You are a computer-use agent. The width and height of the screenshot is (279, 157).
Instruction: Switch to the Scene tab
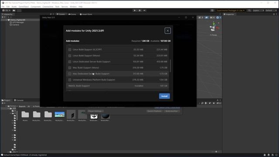click(61, 14)
